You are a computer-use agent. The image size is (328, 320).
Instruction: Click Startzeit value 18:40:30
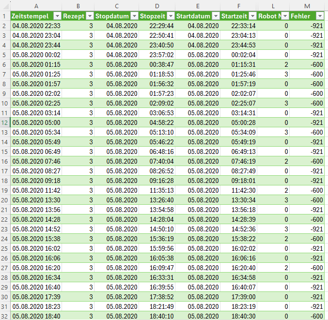tap(239, 316)
